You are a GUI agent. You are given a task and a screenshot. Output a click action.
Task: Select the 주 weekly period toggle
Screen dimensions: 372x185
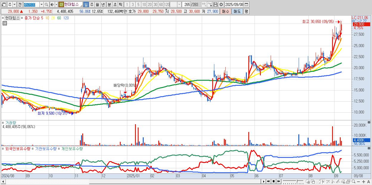point(92,4)
